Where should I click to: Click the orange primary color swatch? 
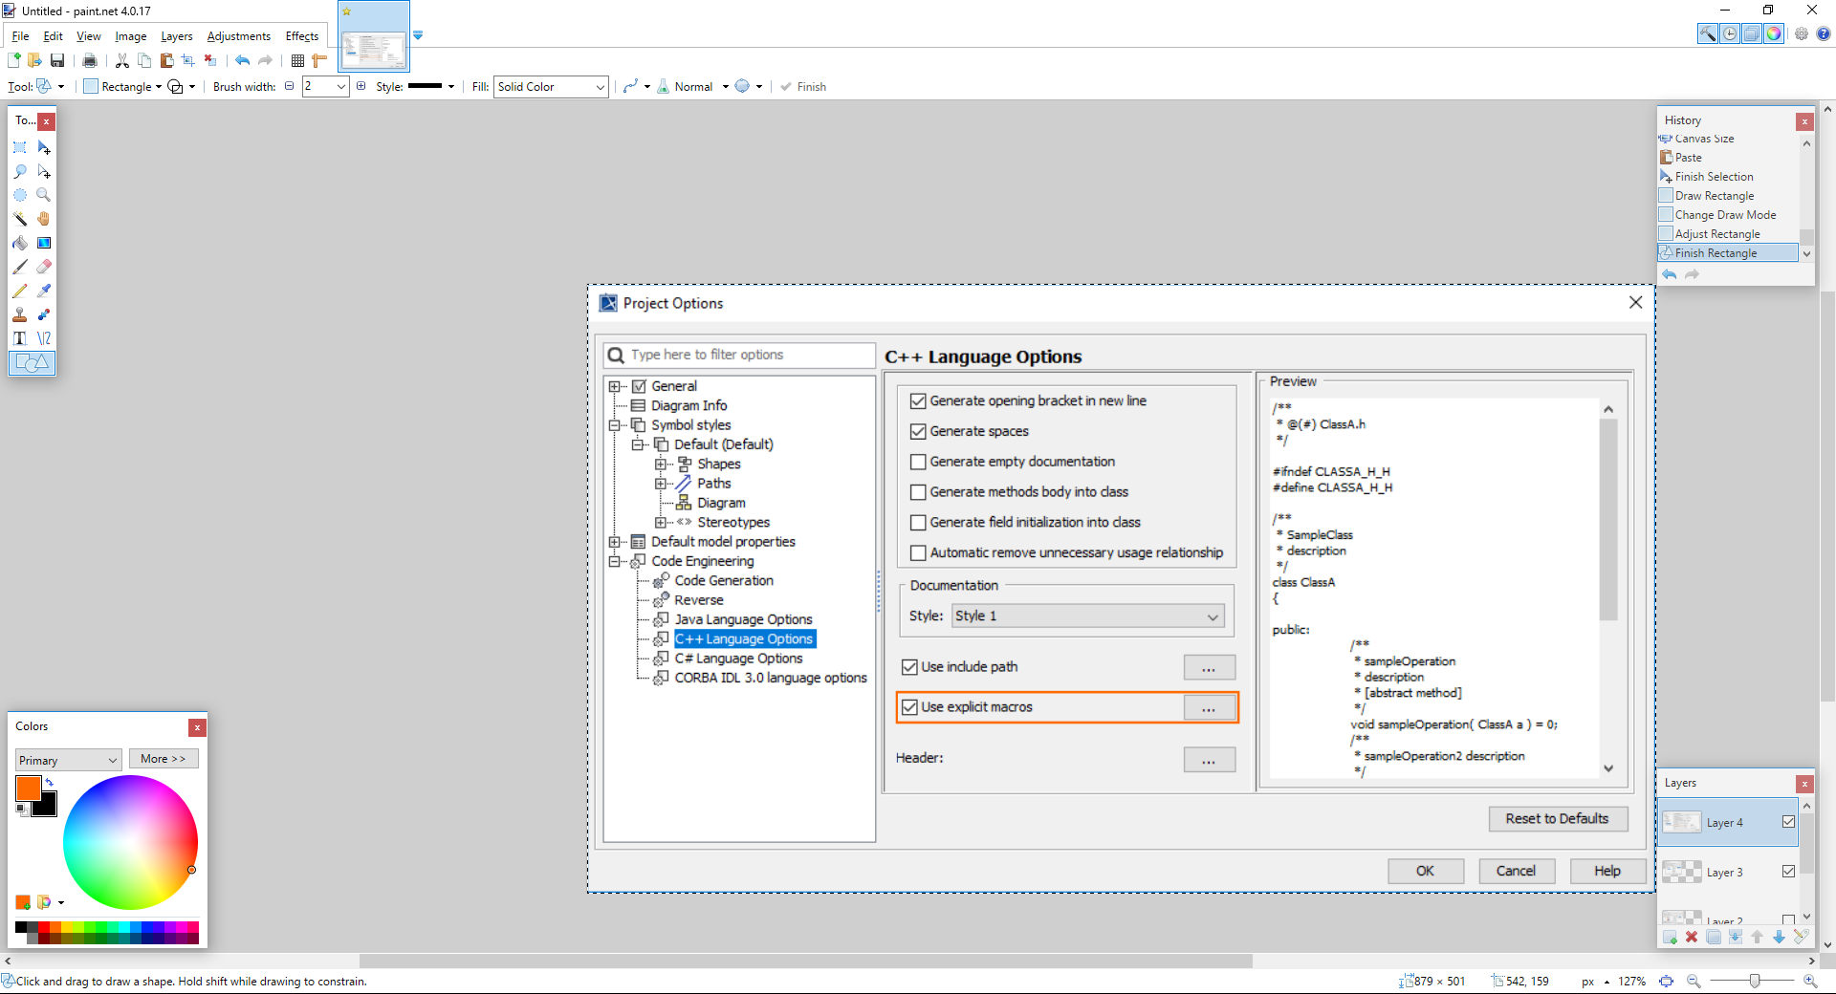click(28, 789)
